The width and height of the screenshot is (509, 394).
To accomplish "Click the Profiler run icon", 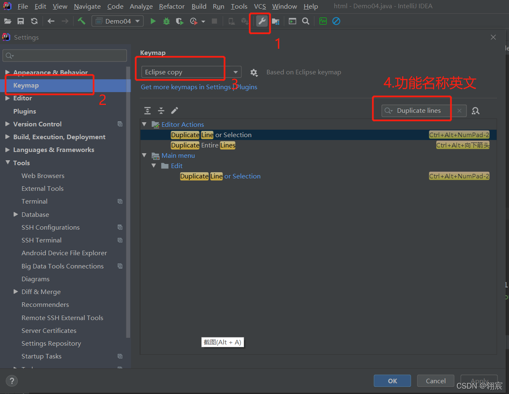I will 193,21.
